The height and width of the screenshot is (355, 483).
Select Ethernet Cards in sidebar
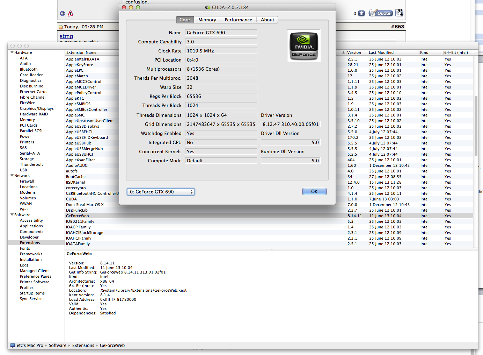click(34, 92)
